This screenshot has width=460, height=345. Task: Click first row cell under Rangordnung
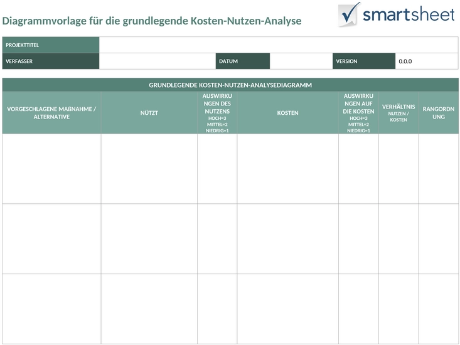(439, 169)
